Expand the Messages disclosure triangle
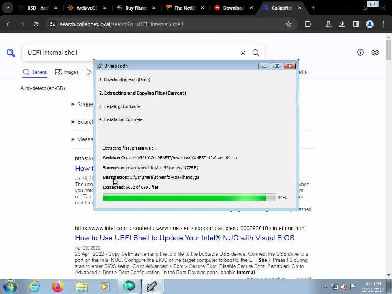The height and width of the screenshot is (294, 392). [x=73, y=139]
